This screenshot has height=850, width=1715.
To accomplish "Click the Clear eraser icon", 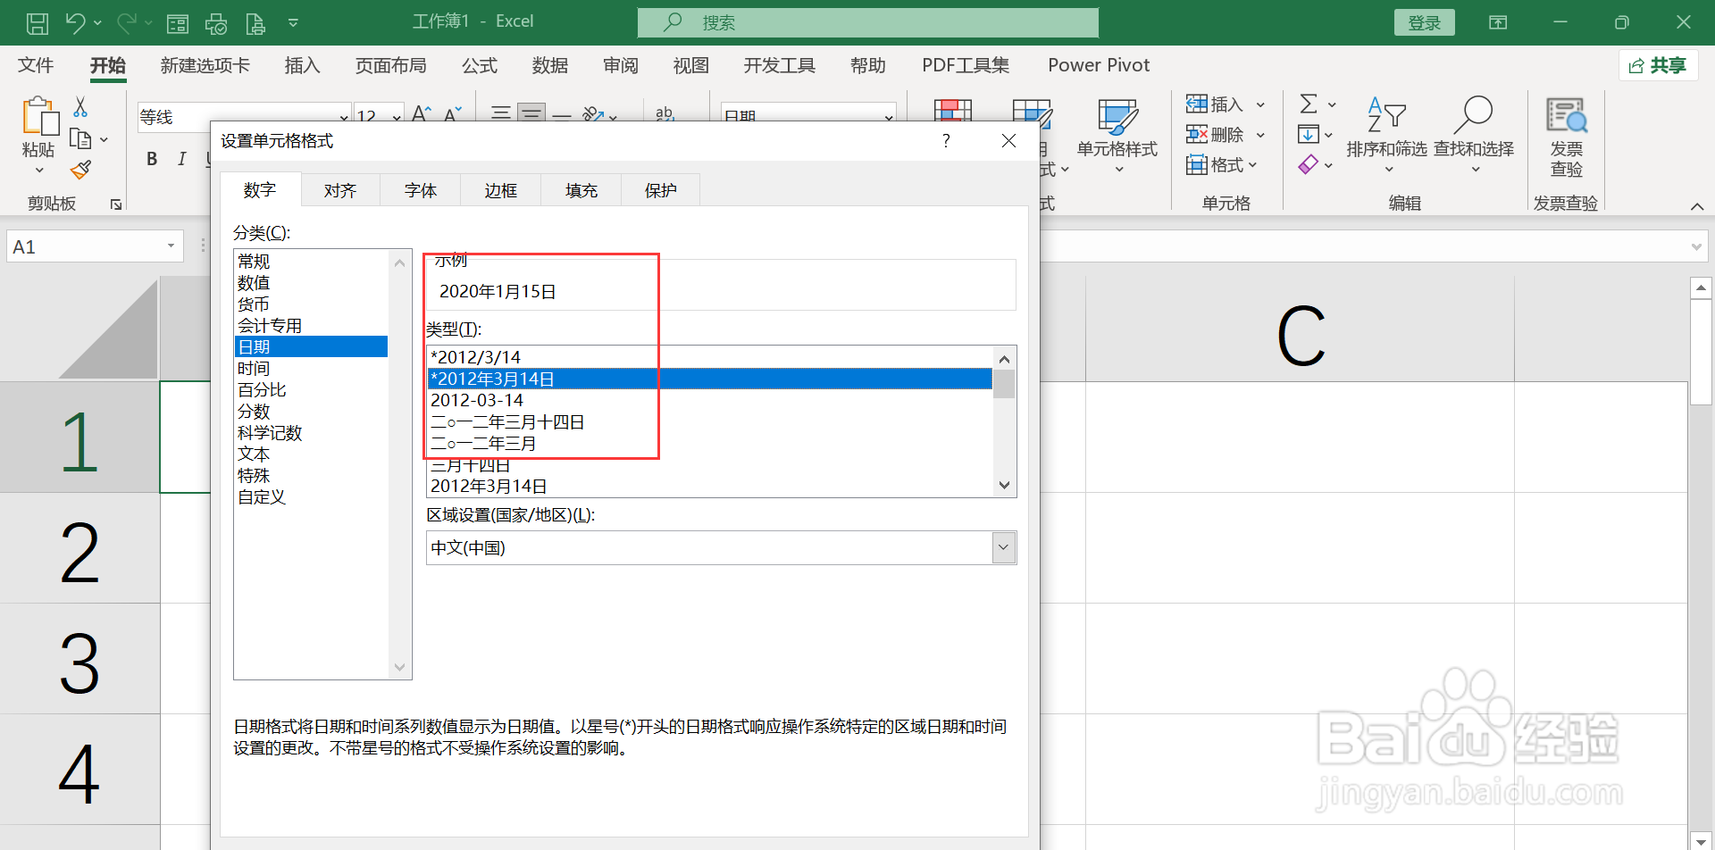I will click(1309, 165).
